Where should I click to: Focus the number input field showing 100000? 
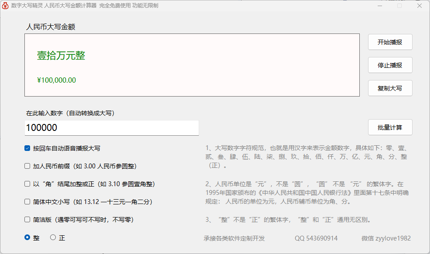coord(112,128)
